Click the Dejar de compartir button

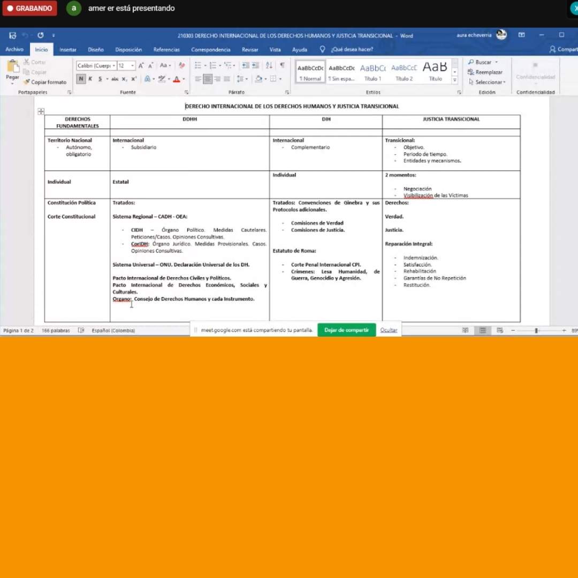[346, 330]
